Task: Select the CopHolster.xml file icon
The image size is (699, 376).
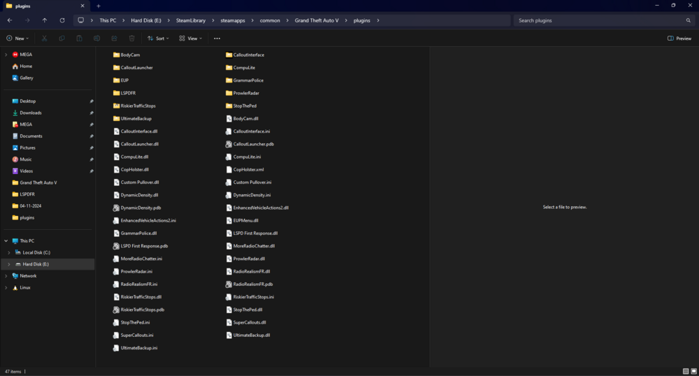Action: 229,170
